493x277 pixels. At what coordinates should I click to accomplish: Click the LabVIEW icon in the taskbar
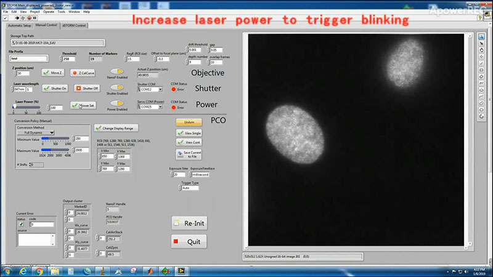[x=181, y=271]
